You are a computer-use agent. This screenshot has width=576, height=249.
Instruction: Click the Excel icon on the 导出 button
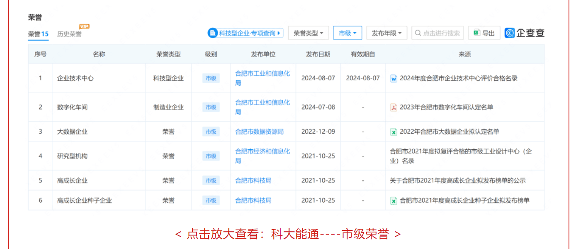(476, 33)
